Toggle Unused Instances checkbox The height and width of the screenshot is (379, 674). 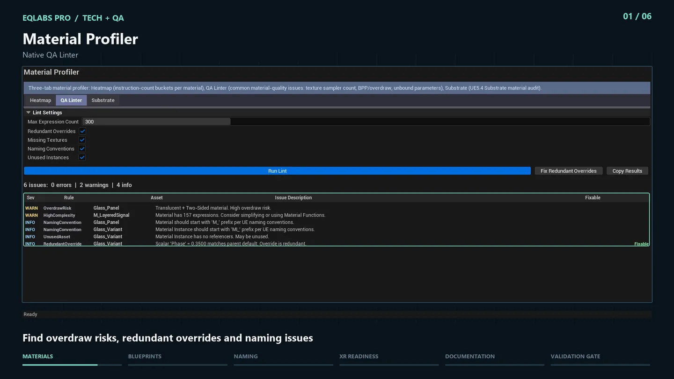pos(82,158)
